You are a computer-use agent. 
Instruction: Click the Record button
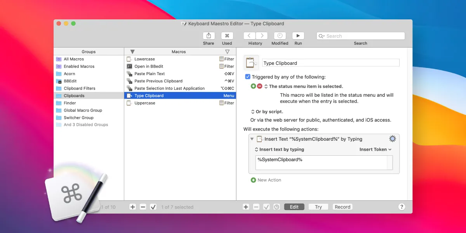[x=342, y=207]
